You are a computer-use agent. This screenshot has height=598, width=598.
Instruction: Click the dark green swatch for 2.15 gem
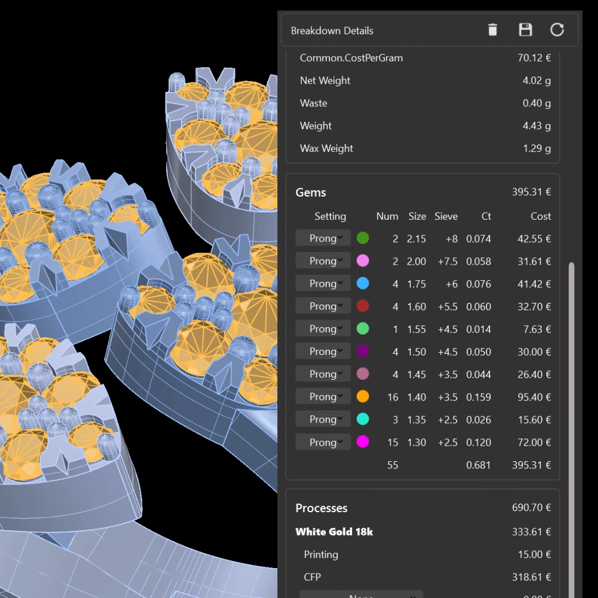click(x=363, y=238)
